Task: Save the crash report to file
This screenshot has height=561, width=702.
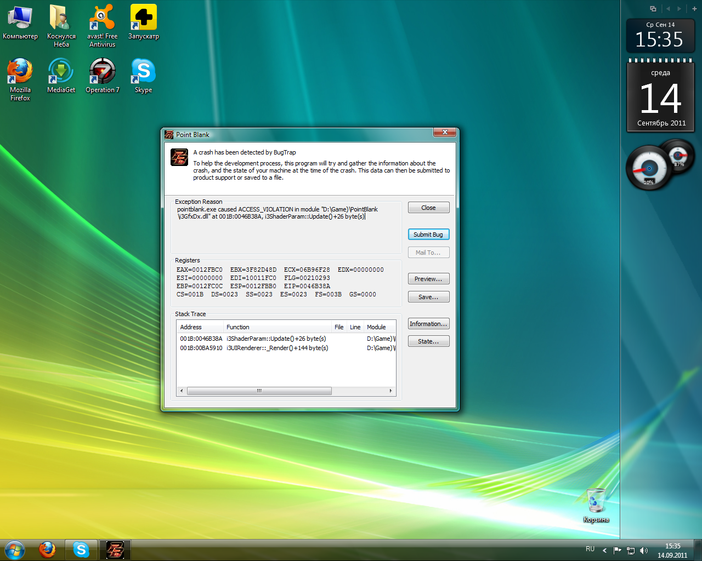Action: pos(428,297)
